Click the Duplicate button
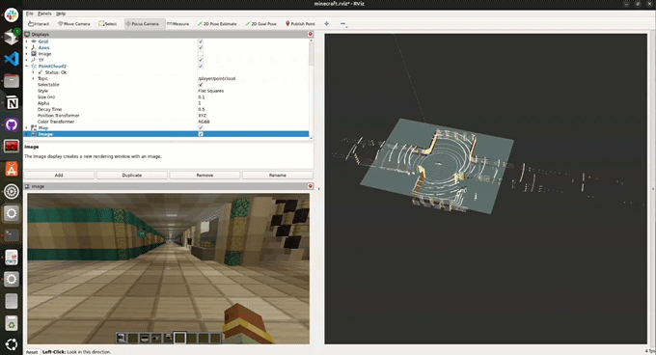 [132, 176]
